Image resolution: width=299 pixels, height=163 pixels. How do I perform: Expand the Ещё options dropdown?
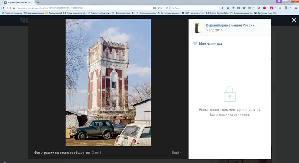pyautogui.click(x=177, y=153)
